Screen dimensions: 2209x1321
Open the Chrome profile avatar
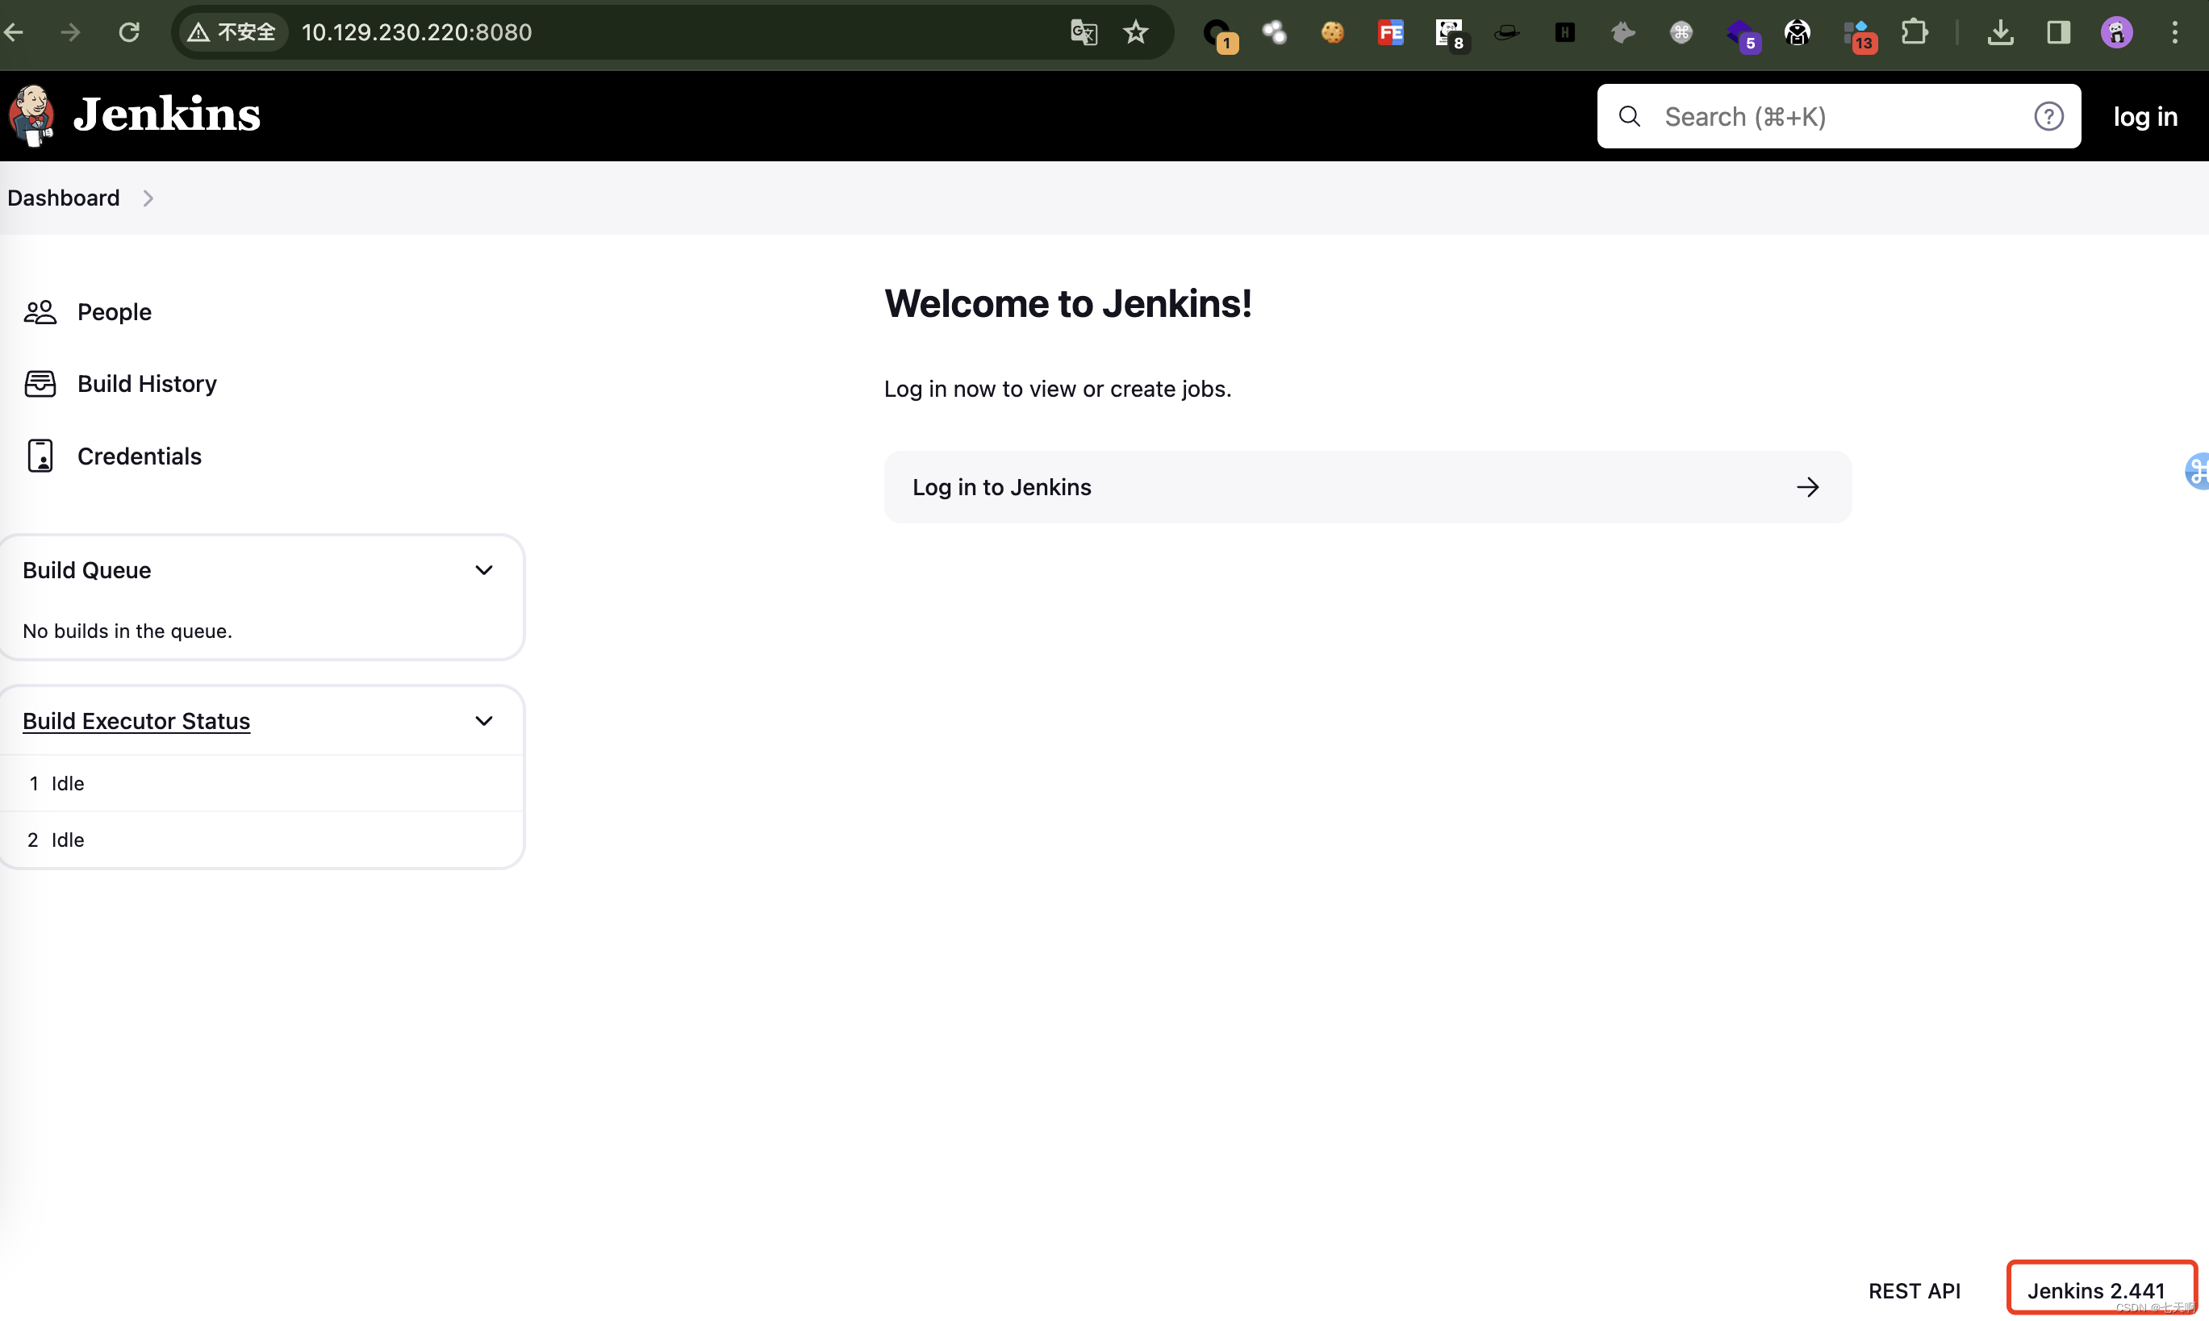2116,33
